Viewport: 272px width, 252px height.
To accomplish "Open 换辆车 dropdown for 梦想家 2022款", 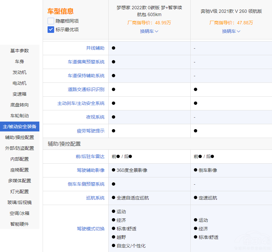I will pos(149,31).
